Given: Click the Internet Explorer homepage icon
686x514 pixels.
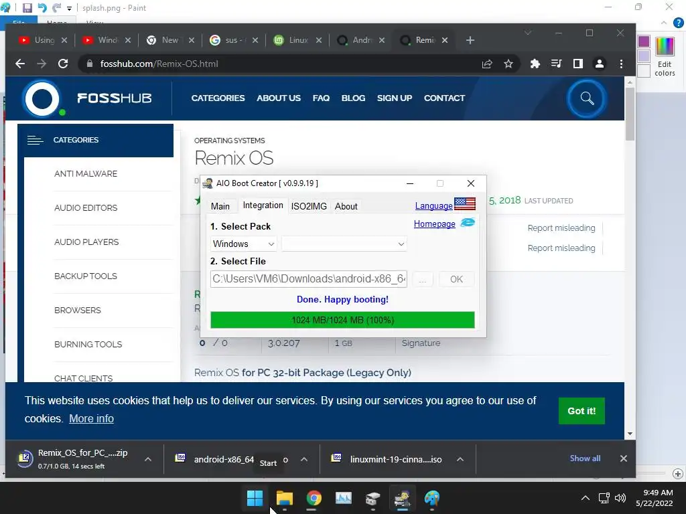Looking at the screenshot, I should 468,222.
